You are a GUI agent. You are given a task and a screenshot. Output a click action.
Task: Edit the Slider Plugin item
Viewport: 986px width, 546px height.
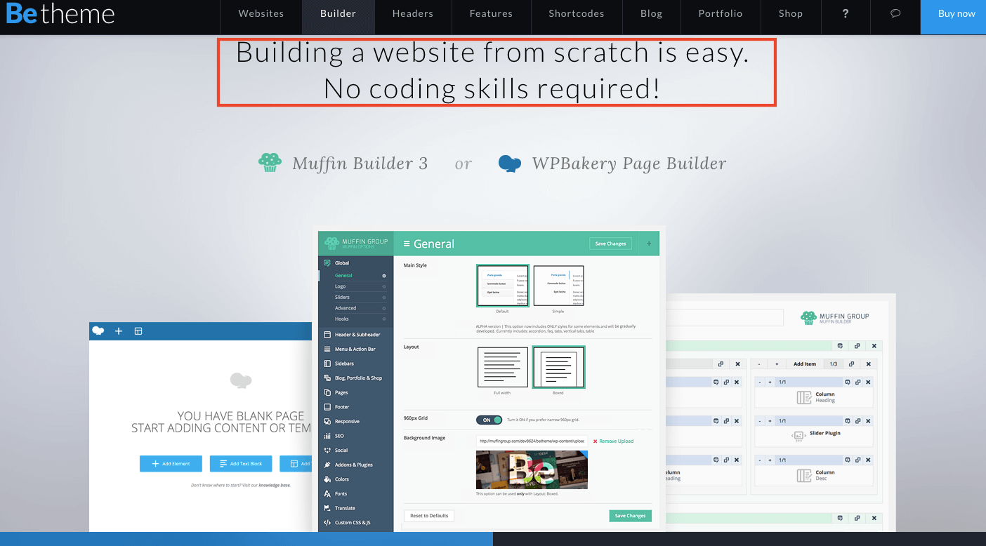(x=848, y=421)
